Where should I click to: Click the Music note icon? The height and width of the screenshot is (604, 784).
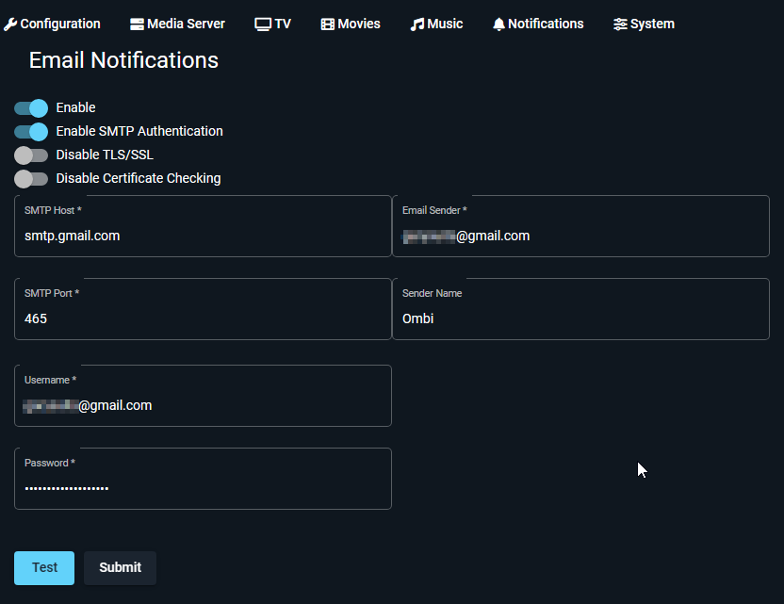click(x=417, y=24)
